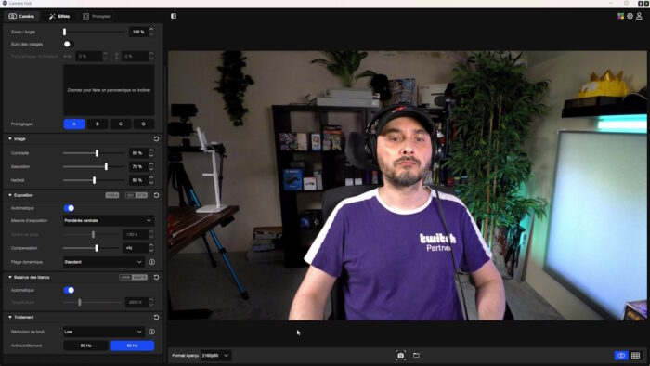Viewport: 650px width, 366px height.
Task: Open the Prompter tab
Action: [x=97, y=16]
